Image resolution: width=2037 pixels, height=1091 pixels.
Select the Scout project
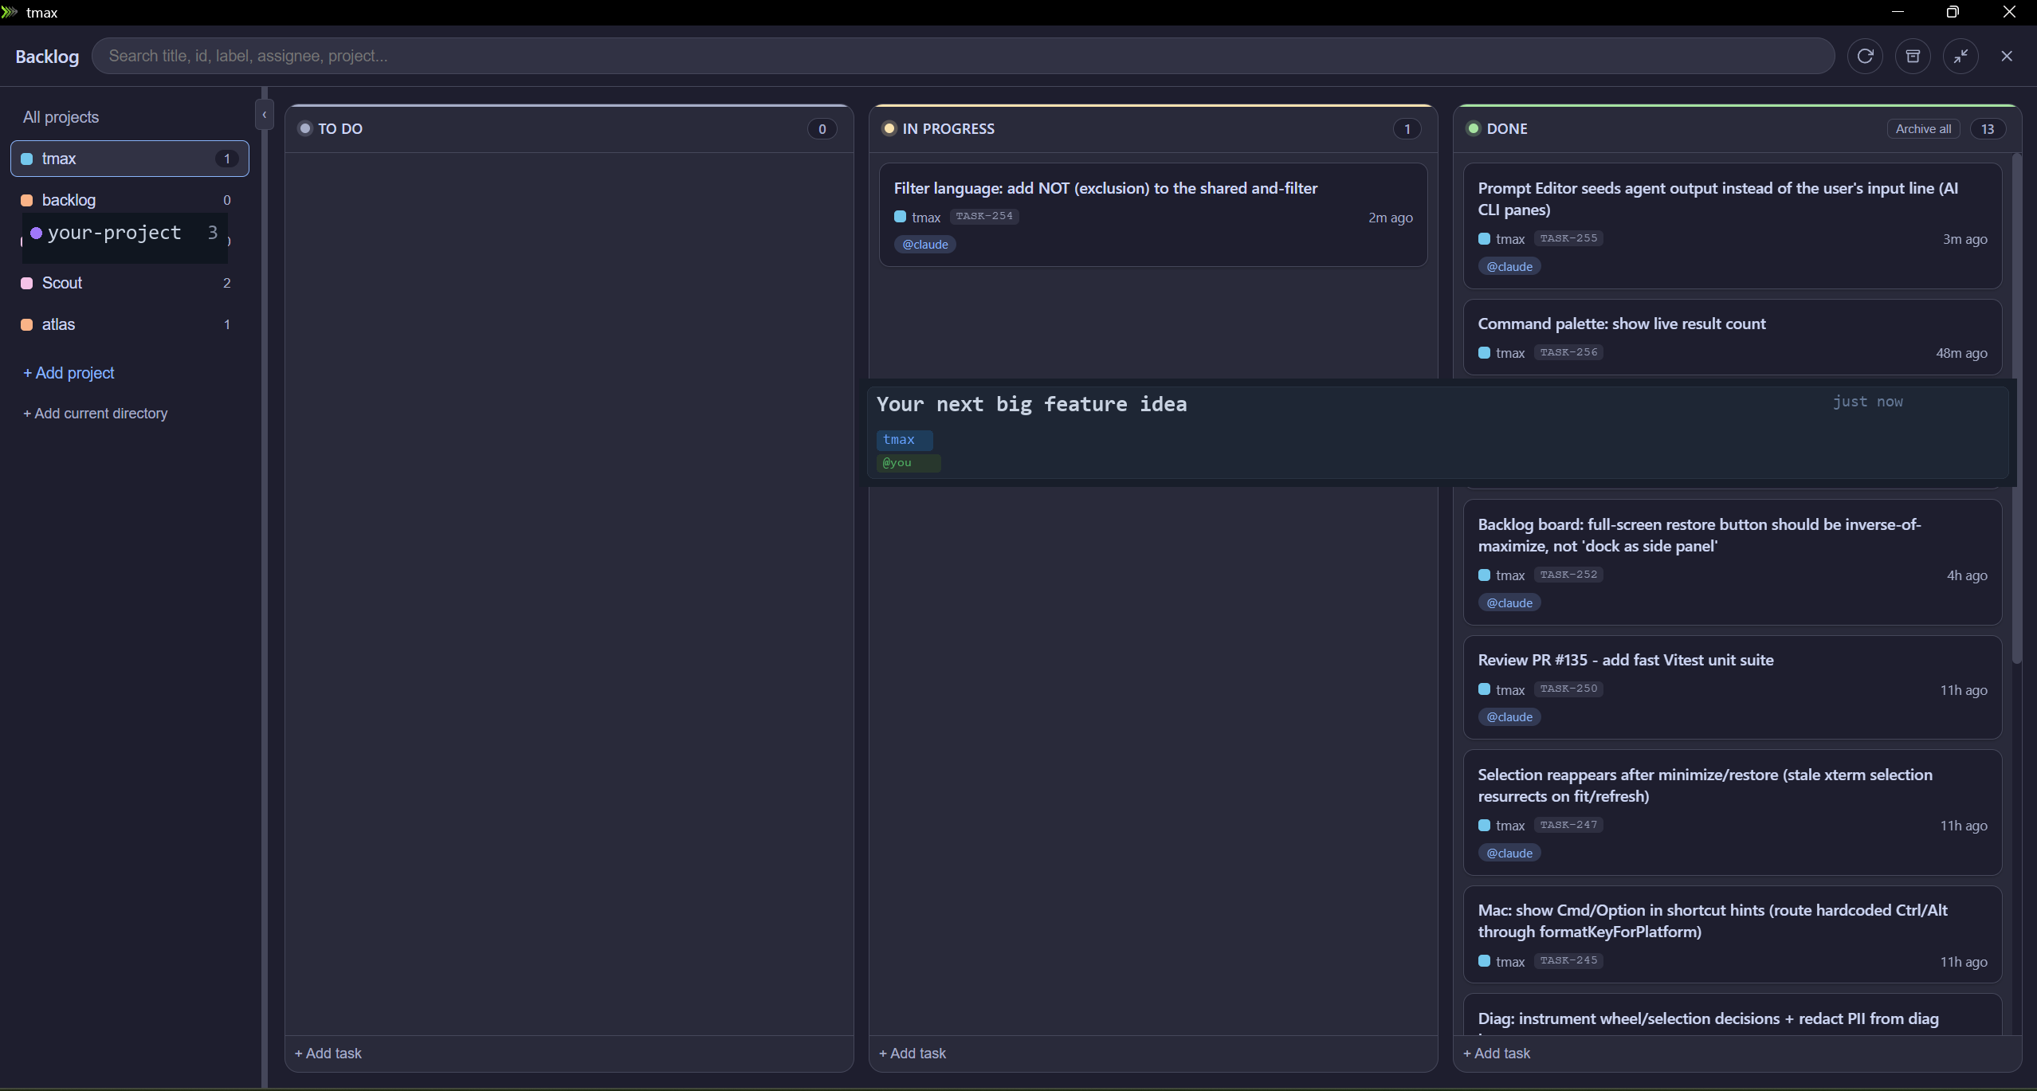pos(130,283)
